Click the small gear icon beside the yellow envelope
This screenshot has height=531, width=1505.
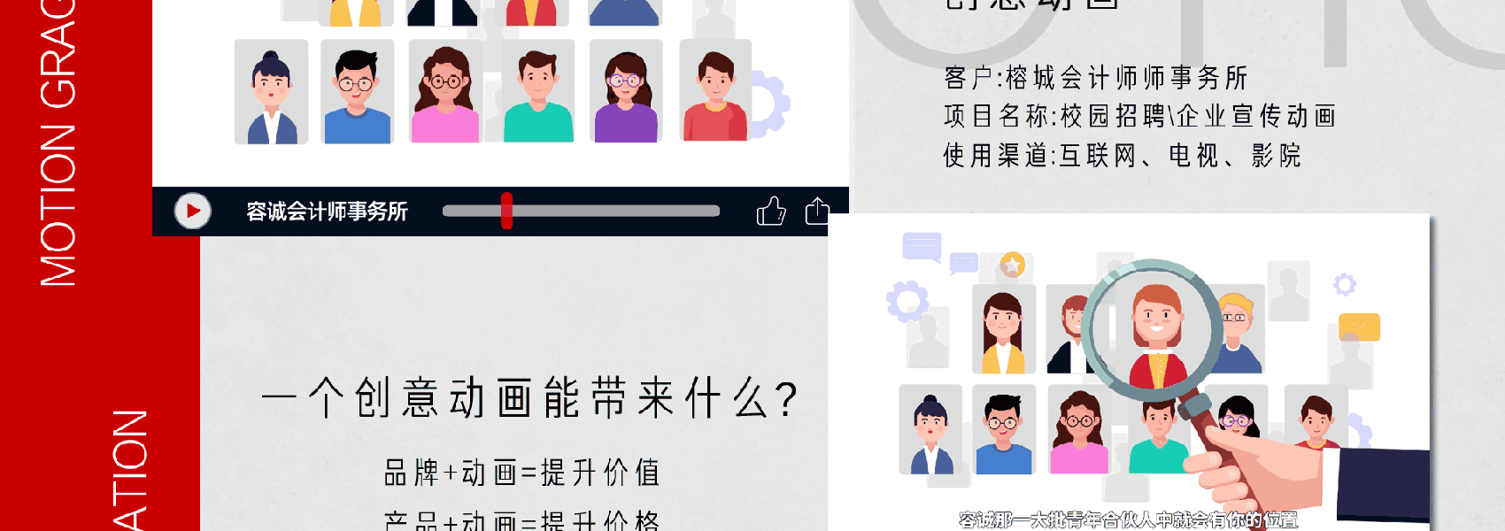(1345, 284)
